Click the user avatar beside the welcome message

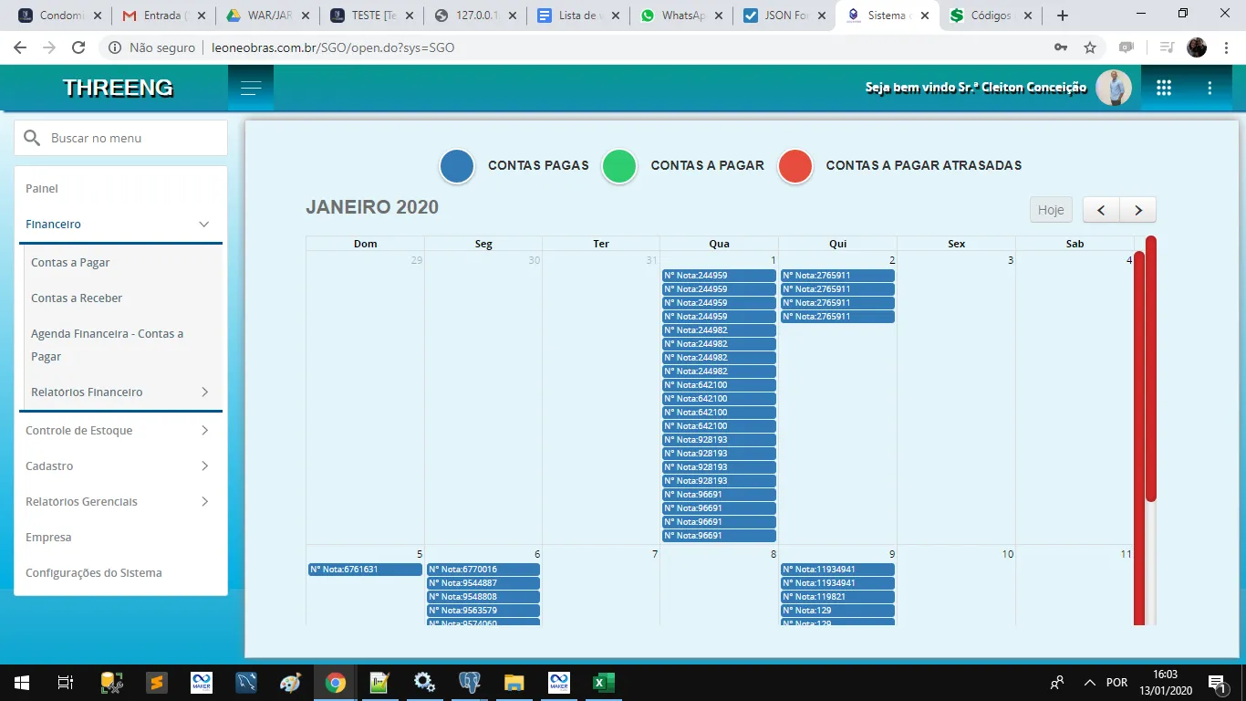(1114, 88)
